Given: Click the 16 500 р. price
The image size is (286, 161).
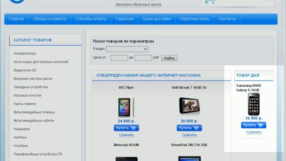Looking at the screenshot, I should tap(254, 118).
